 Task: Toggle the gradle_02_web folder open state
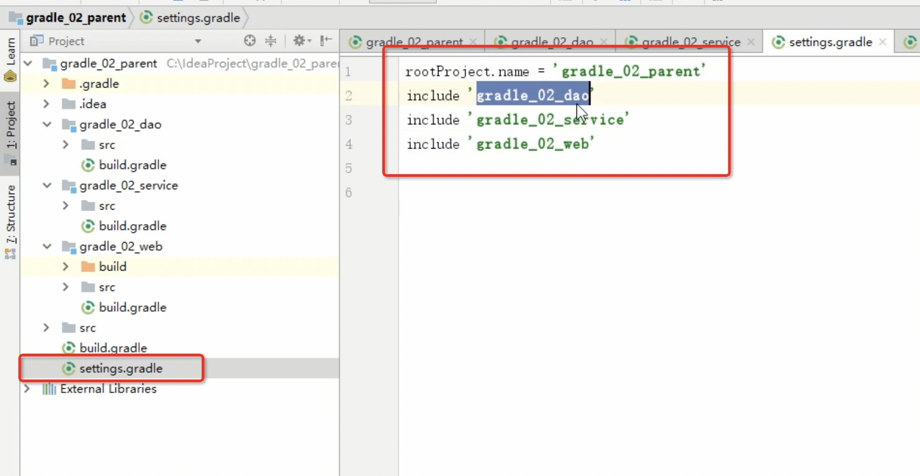(x=46, y=246)
